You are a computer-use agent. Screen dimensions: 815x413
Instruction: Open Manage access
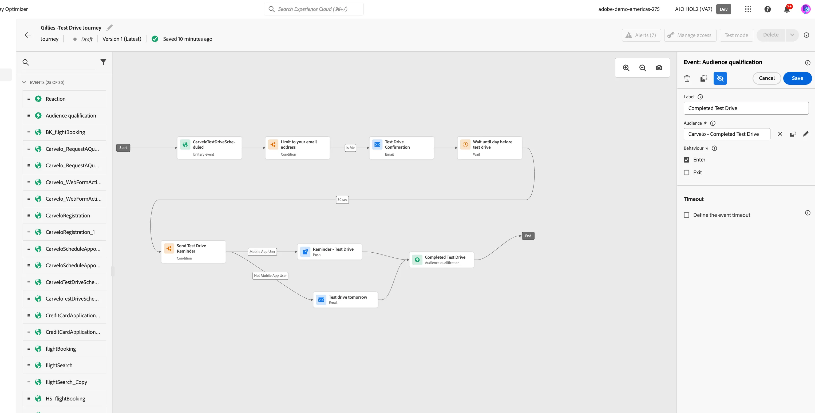[x=690, y=35]
